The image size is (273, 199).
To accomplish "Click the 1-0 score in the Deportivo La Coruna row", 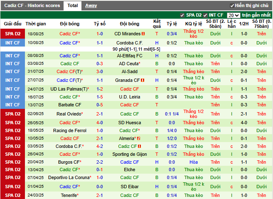I will click(100, 177).
